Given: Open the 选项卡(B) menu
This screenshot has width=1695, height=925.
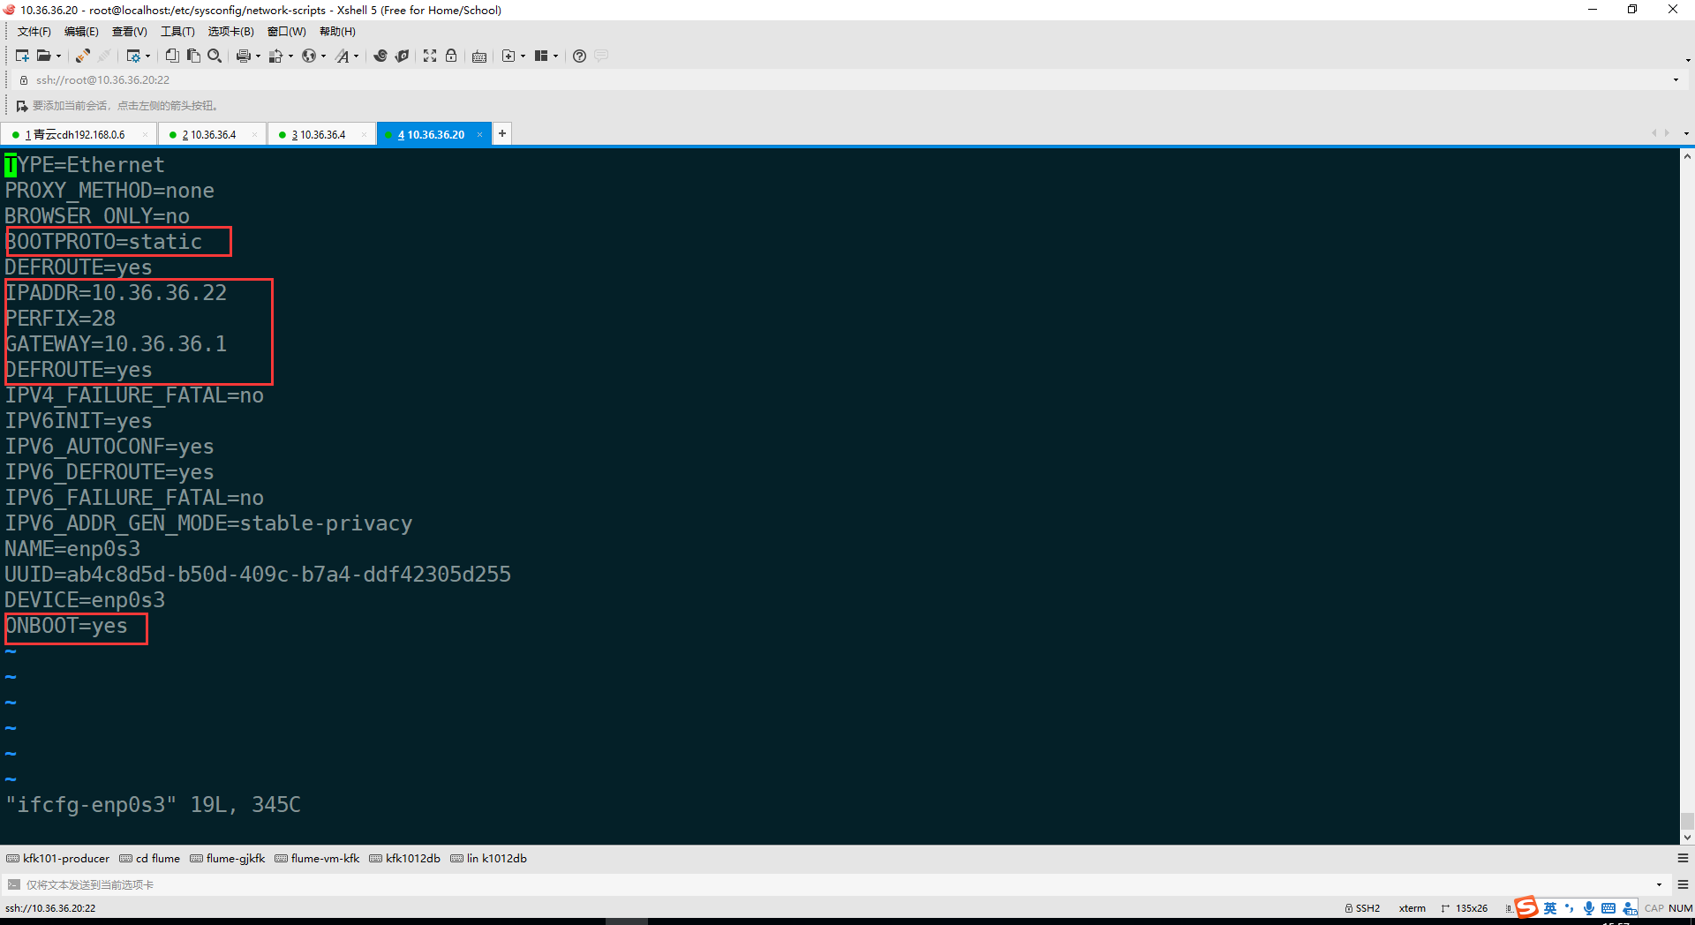Looking at the screenshot, I should click(x=231, y=32).
